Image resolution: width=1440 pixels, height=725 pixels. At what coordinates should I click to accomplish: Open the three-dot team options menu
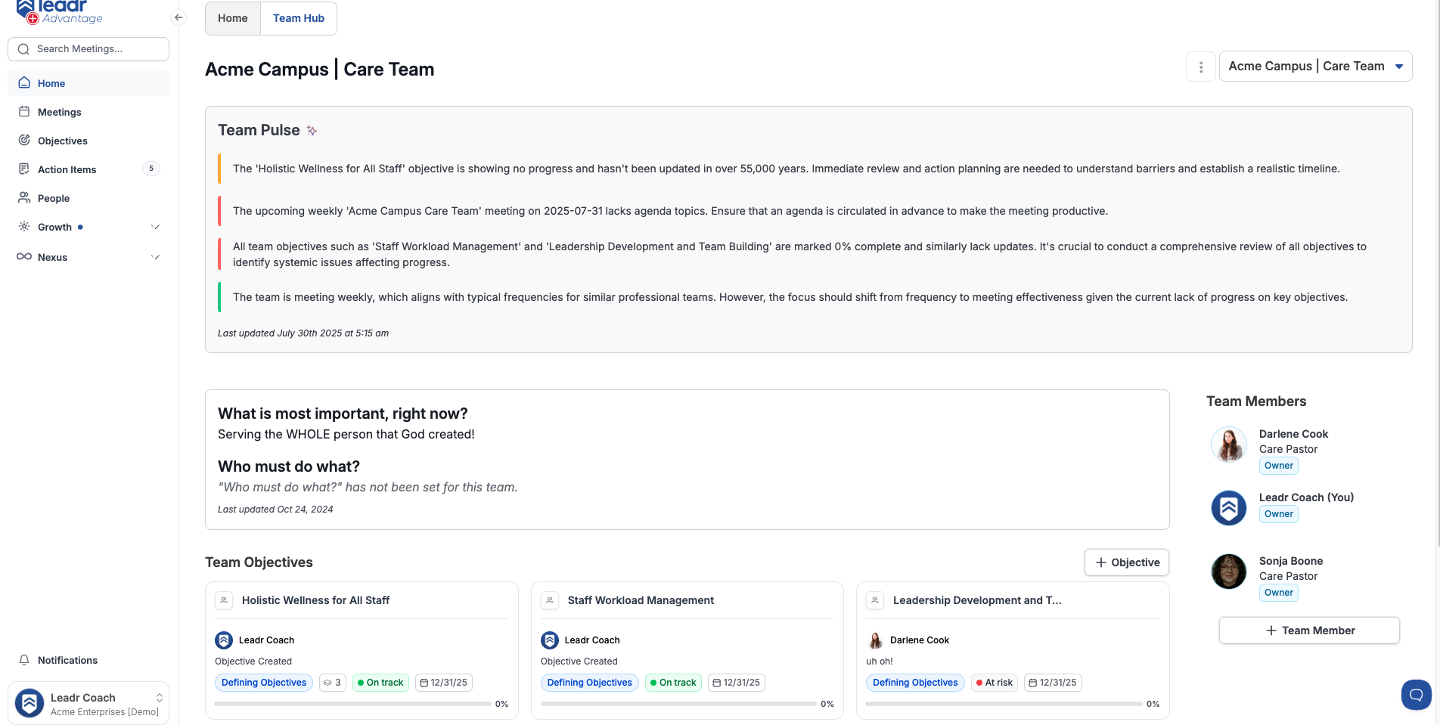pos(1201,67)
